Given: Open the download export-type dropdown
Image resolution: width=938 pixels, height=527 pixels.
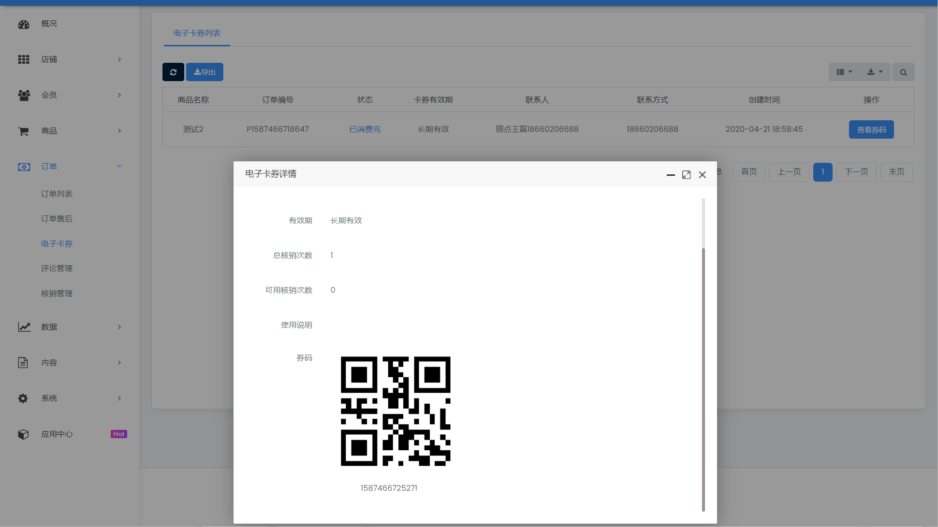Looking at the screenshot, I should click(875, 72).
